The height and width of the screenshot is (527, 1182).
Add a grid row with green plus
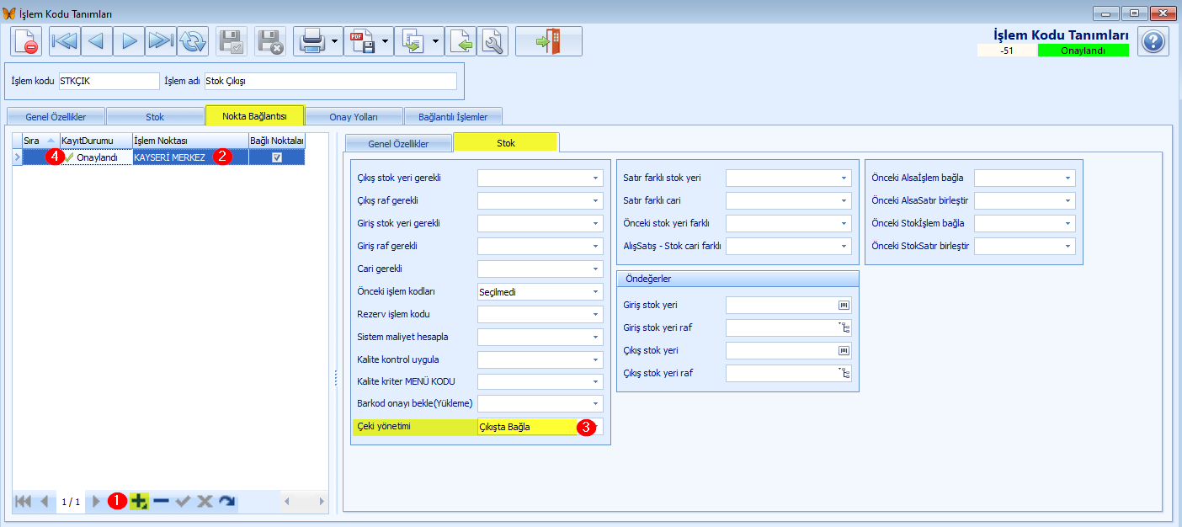139,501
